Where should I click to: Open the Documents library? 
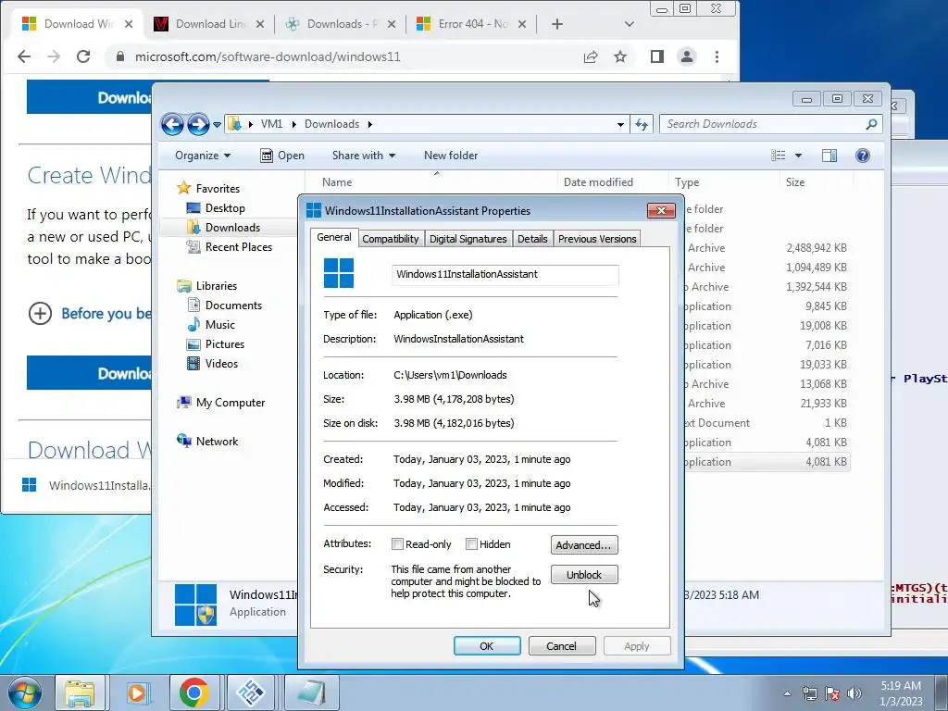[x=233, y=306]
